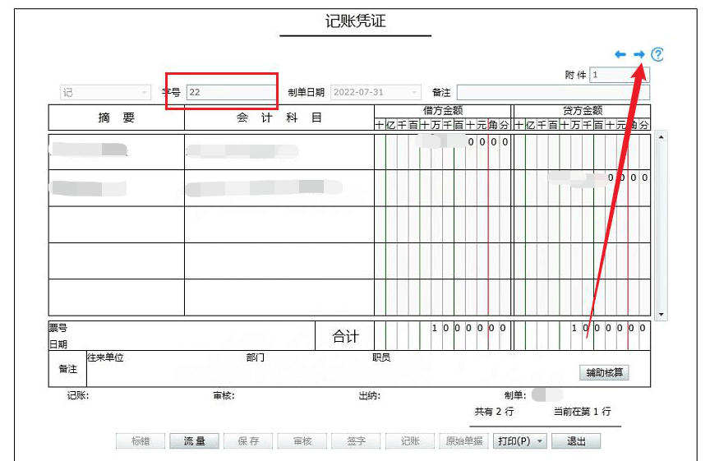Click the scrollbar up arrow
This screenshot has width=710, height=461.
[x=661, y=136]
